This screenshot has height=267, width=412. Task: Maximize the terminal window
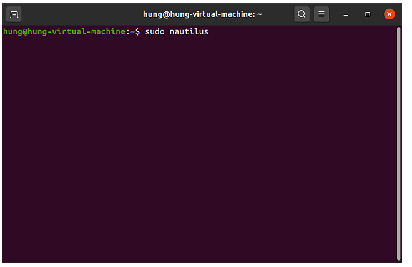point(368,14)
